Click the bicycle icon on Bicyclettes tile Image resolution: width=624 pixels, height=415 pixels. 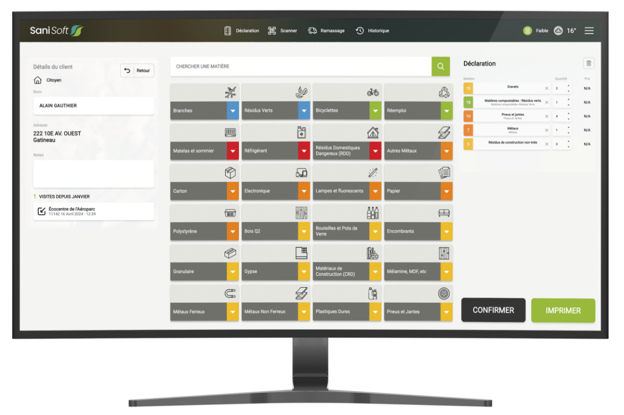coord(373,92)
